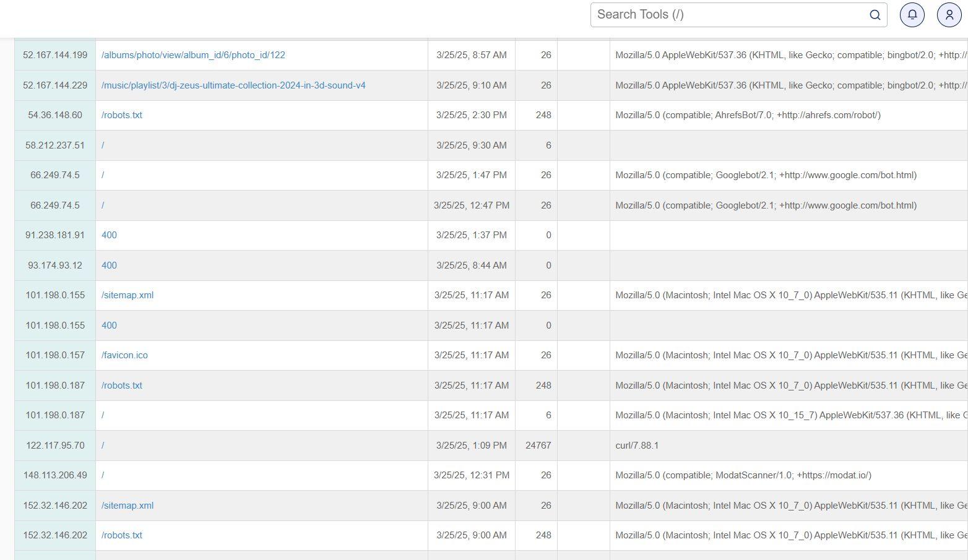This screenshot has width=968, height=560.
Task: Open the "/" link in the ModatScanner row
Action: (x=103, y=475)
